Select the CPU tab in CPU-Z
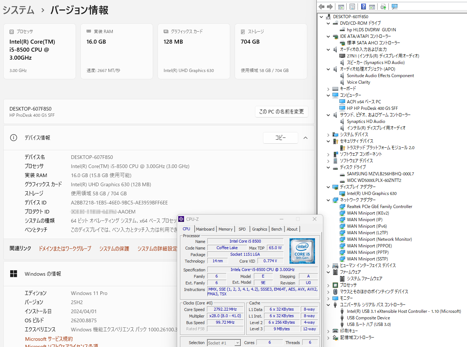Screen dimensions: 467x347 187,229
